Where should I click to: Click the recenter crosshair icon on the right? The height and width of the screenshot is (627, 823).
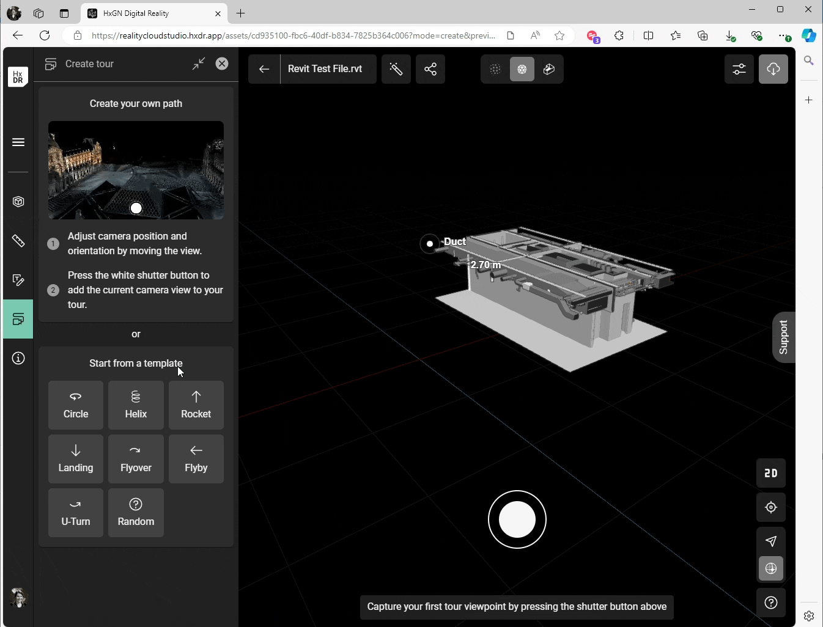[x=770, y=507]
